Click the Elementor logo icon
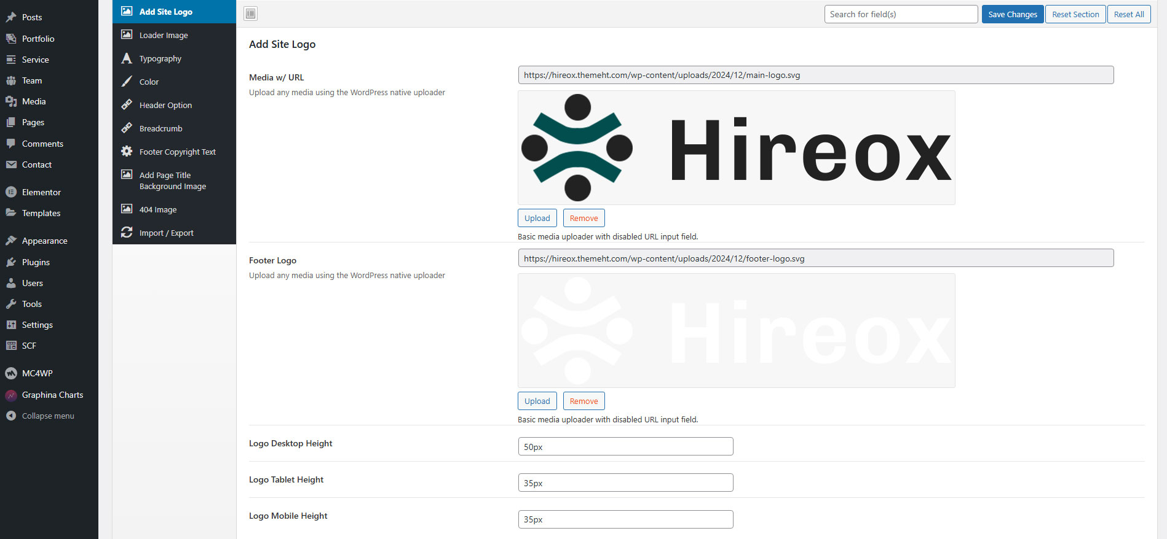Screen dimensions: 1167x539 pyautogui.click(x=11, y=192)
